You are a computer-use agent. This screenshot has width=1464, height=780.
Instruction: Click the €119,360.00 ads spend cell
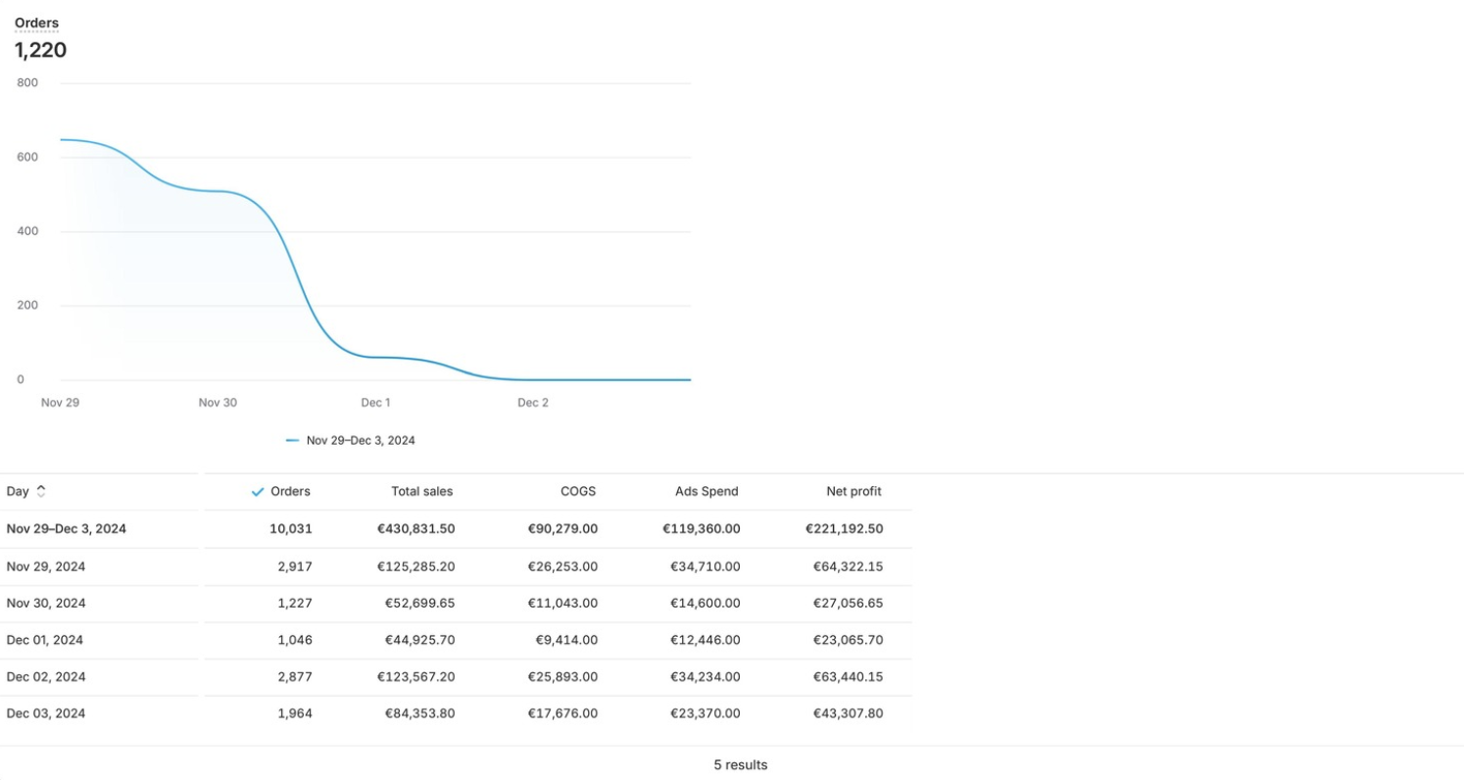pos(702,529)
